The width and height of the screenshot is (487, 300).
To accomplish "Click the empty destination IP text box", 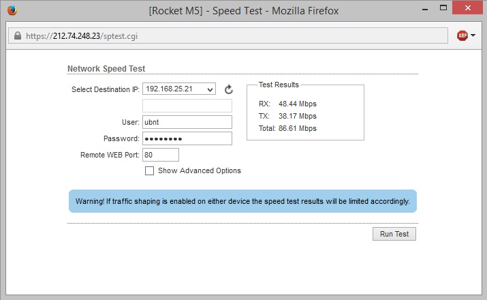I will [x=187, y=106].
